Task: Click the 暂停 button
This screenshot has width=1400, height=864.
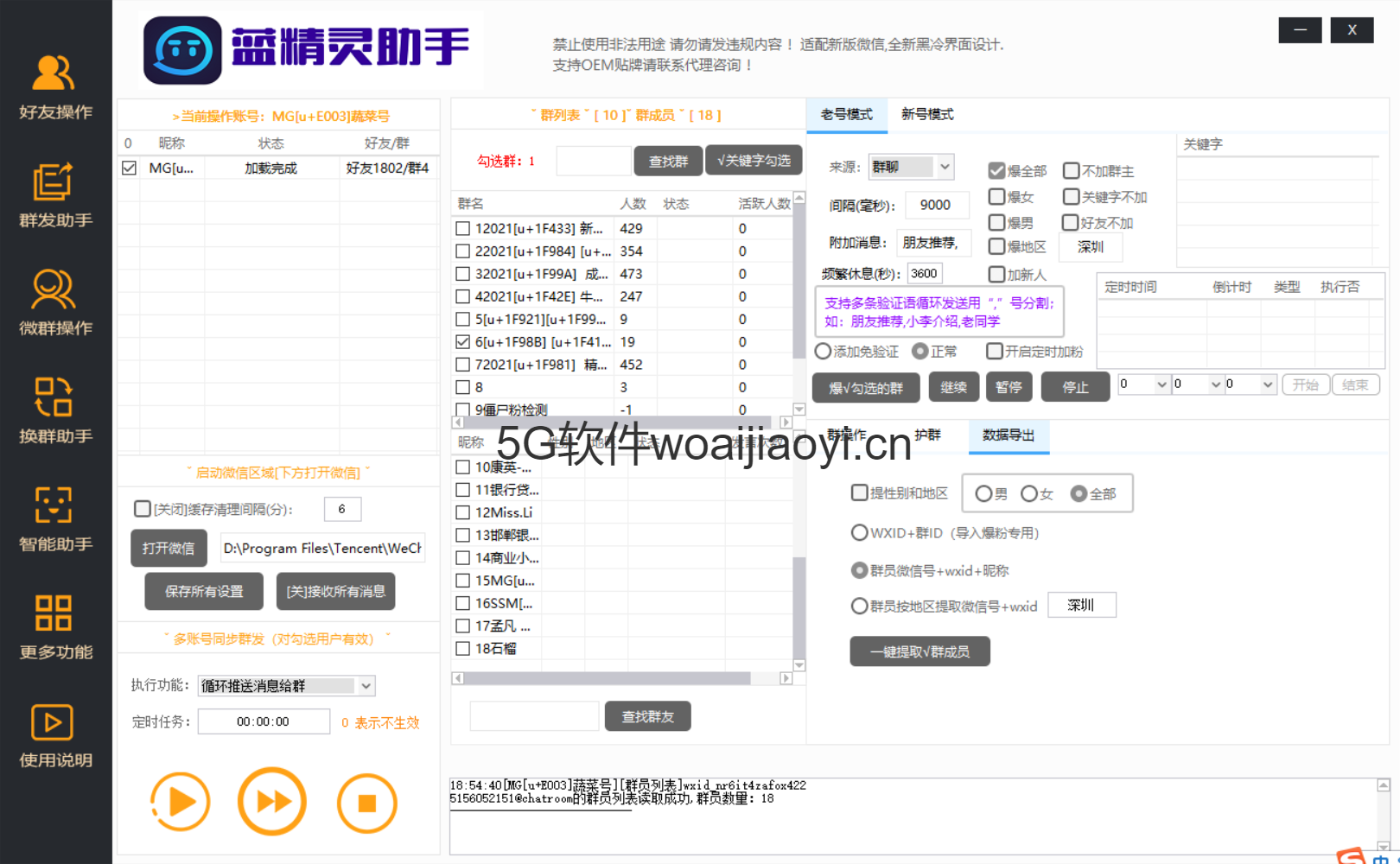Action: [x=1009, y=387]
